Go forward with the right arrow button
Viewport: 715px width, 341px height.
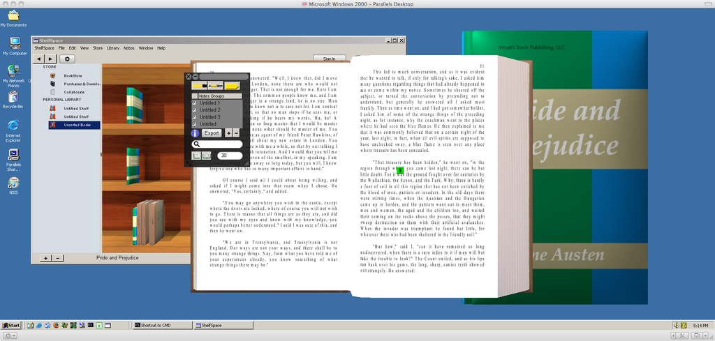click(x=51, y=59)
